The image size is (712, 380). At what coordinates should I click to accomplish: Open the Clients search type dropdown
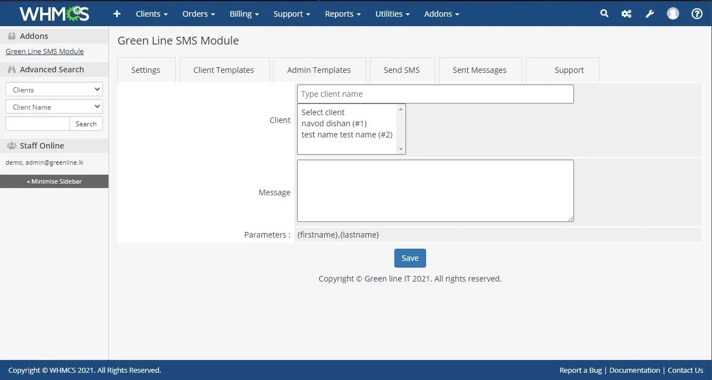pos(54,90)
